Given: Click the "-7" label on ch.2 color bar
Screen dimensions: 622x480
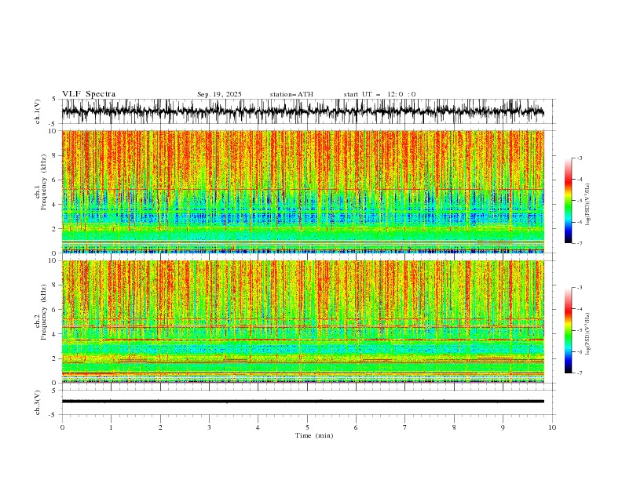Looking at the screenshot, I should pyautogui.click(x=579, y=373).
